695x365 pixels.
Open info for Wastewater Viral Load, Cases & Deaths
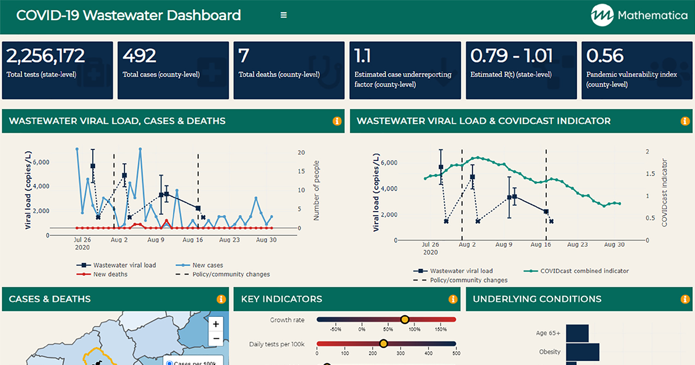pyautogui.click(x=337, y=121)
